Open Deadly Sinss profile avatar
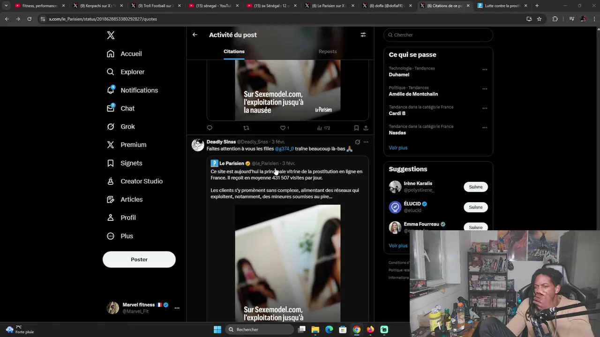 [198, 145]
